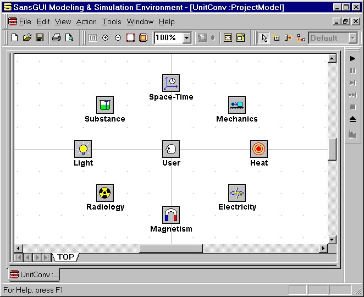The width and height of the screenshot is (364, 297).
Task: Click the Save diskette toolbar icon
Action: click(40, 38)
